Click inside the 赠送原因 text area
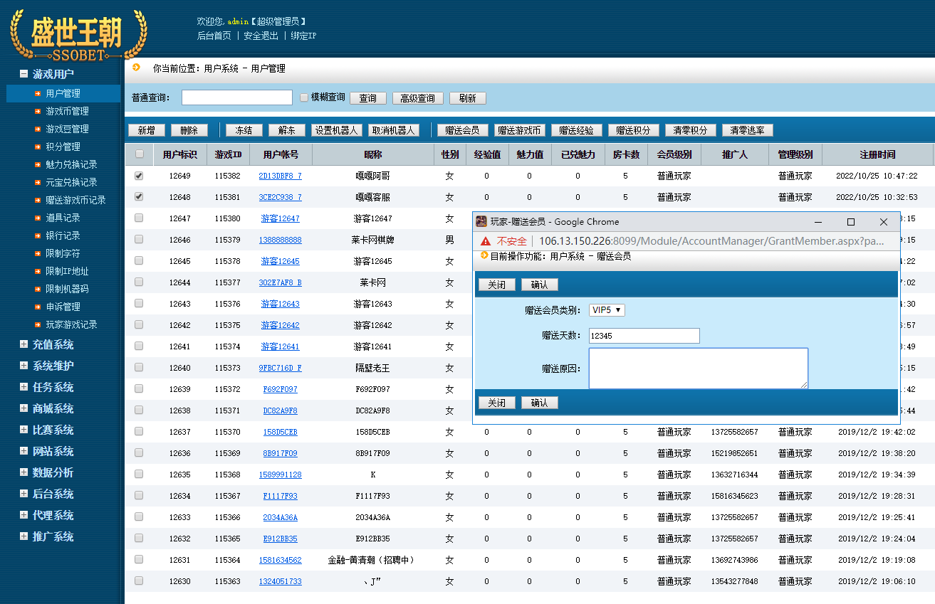This screenshot has height=604, width=935. 696,368
